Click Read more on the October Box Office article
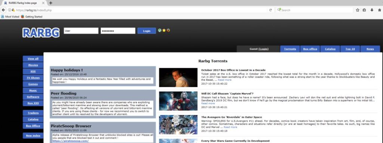 point(224,80)
